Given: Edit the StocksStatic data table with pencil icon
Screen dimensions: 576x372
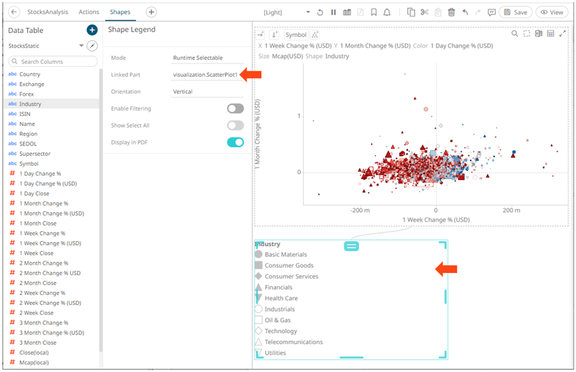Looking at the screenshot, I should [x=93, y=46].
